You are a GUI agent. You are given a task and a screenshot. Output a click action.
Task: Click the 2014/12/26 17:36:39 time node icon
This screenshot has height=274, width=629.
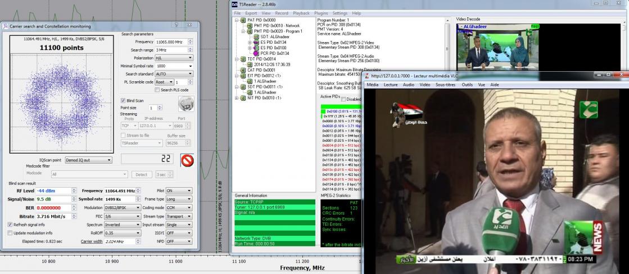point(250,64)
